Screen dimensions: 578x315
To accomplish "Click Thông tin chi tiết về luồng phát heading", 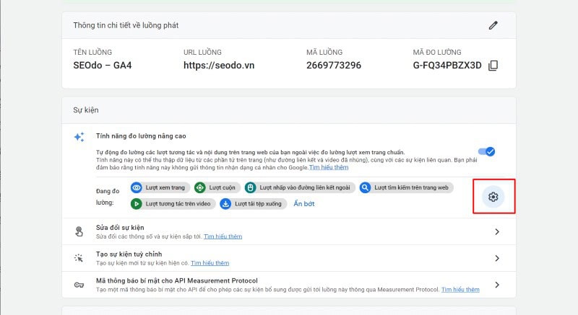I will [126, 25].
